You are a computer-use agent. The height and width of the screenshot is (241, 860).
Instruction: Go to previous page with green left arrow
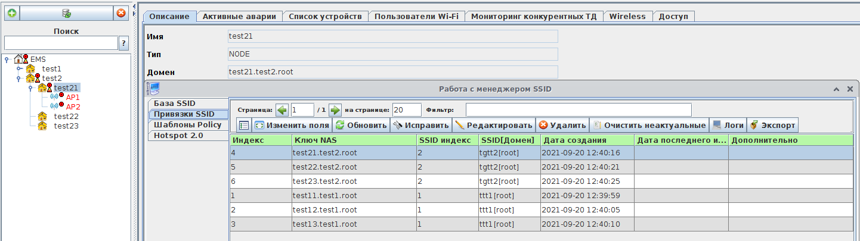click(282, 109)
